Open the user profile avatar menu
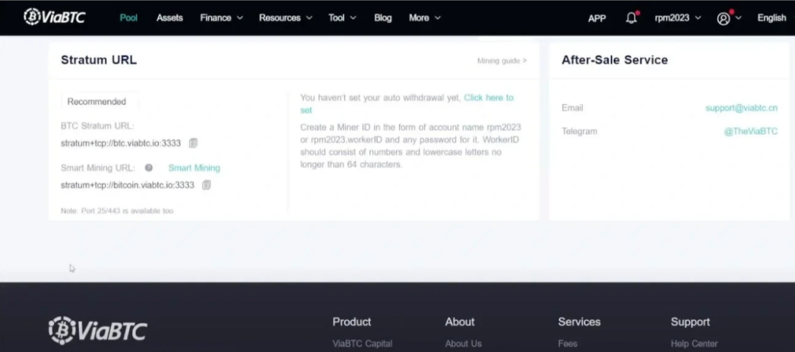Screen dimensions: 795x352 click(724, 18)
